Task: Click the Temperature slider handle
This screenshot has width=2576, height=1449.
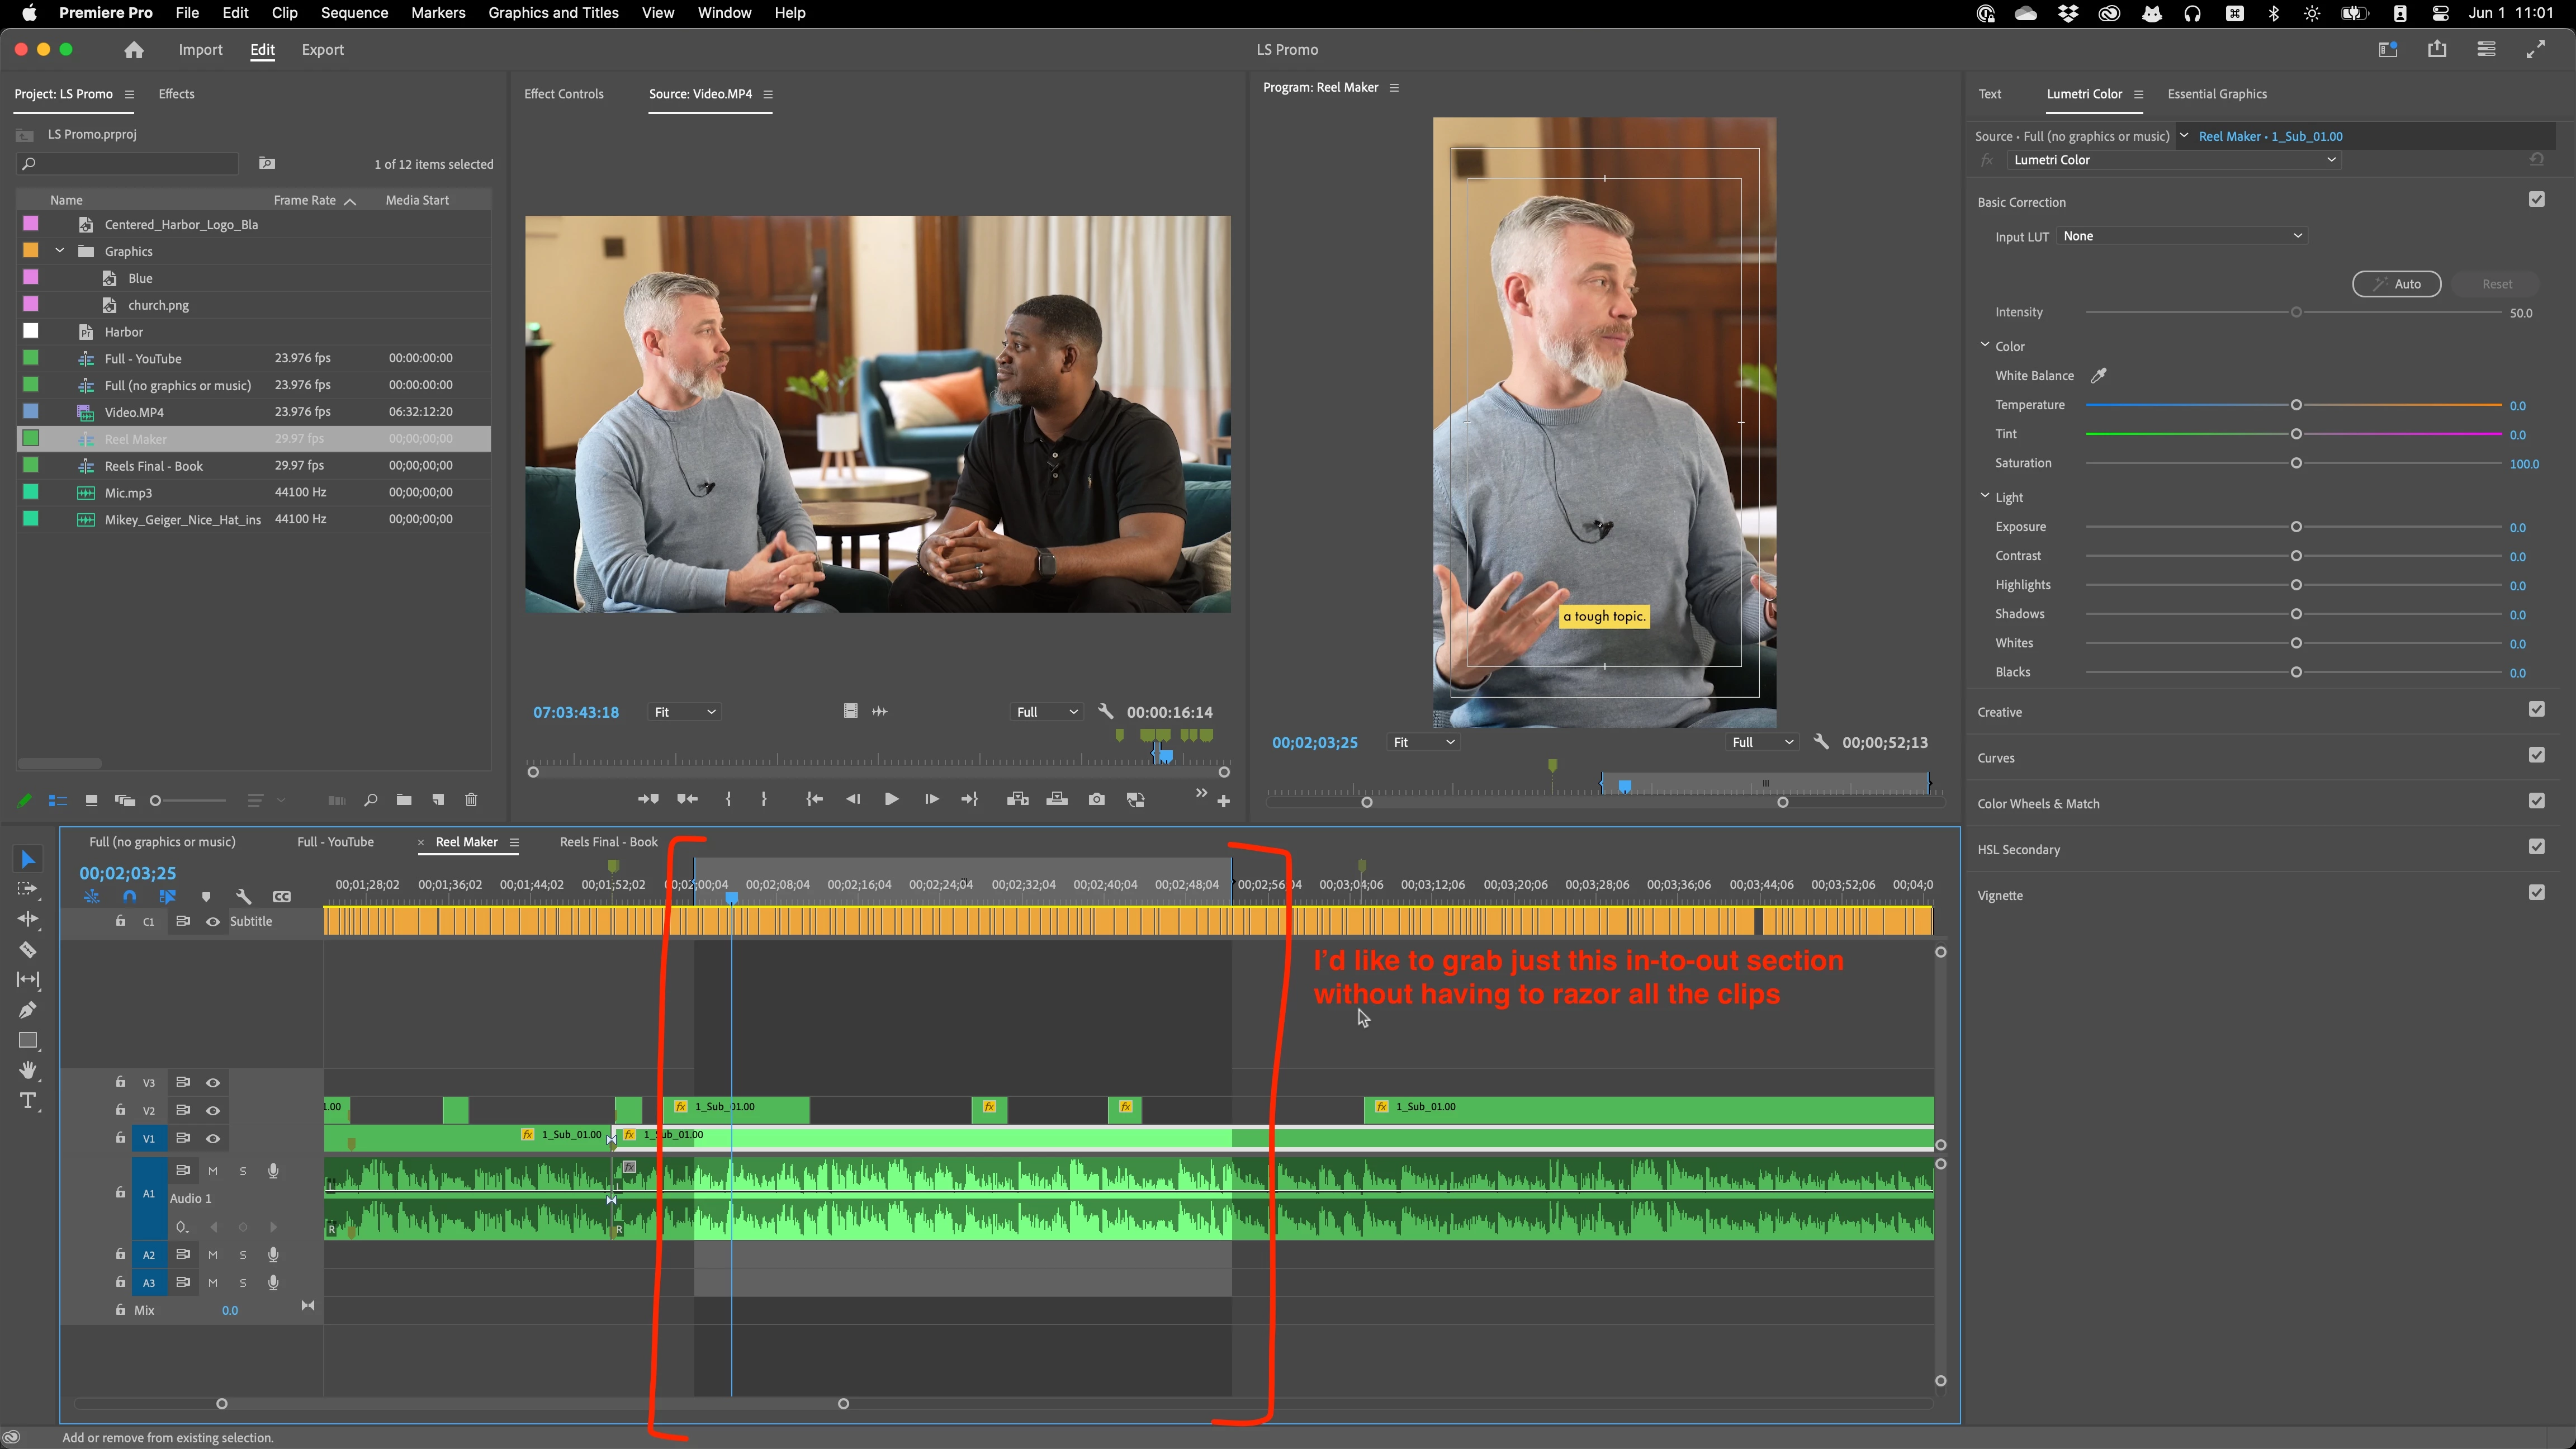Action: 2296,405
